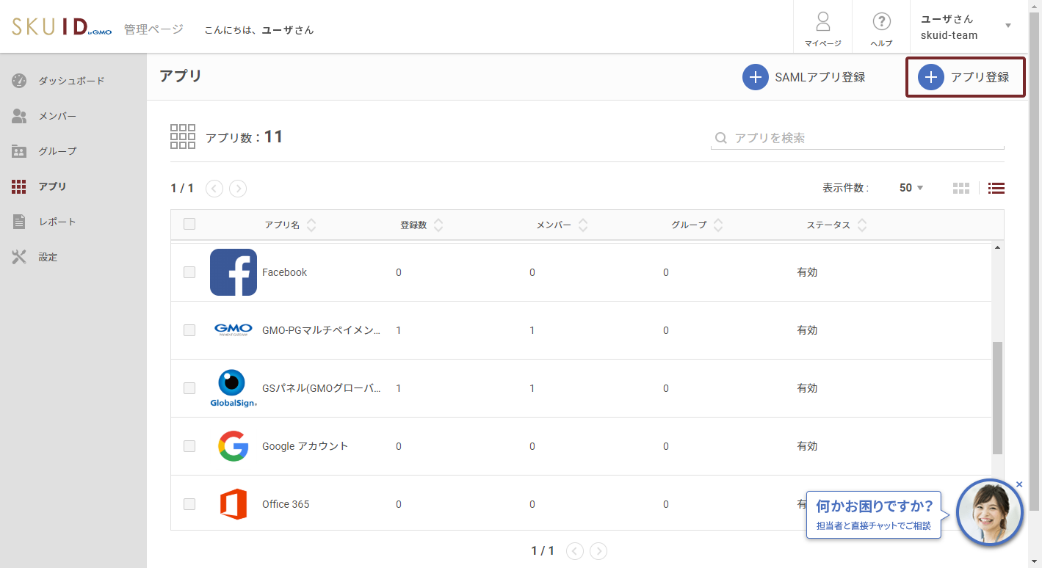Click the Office 365 logo
The image size is (1042, 568).
234,504
